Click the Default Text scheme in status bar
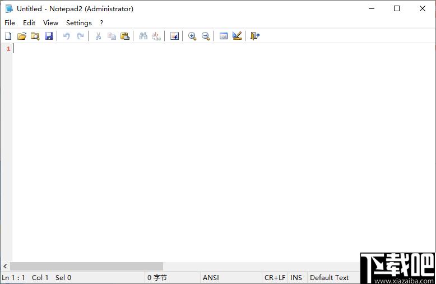 [x=329, y=278]
